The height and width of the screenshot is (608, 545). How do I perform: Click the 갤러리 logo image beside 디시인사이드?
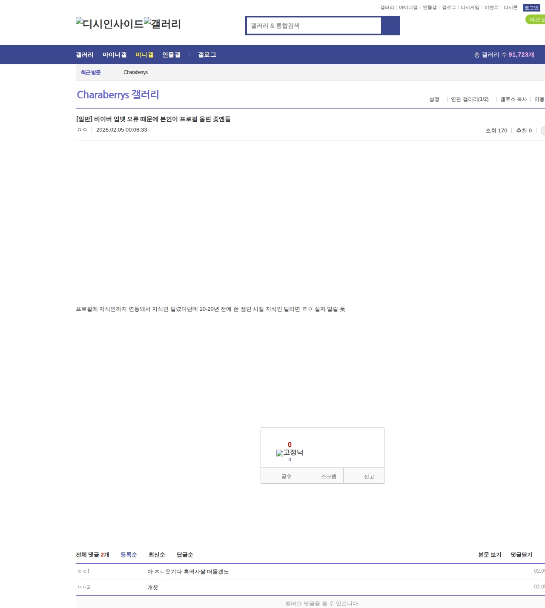pos(162,24)
